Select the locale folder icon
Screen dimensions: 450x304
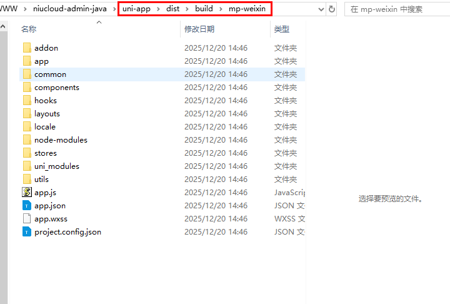(27, 127)
